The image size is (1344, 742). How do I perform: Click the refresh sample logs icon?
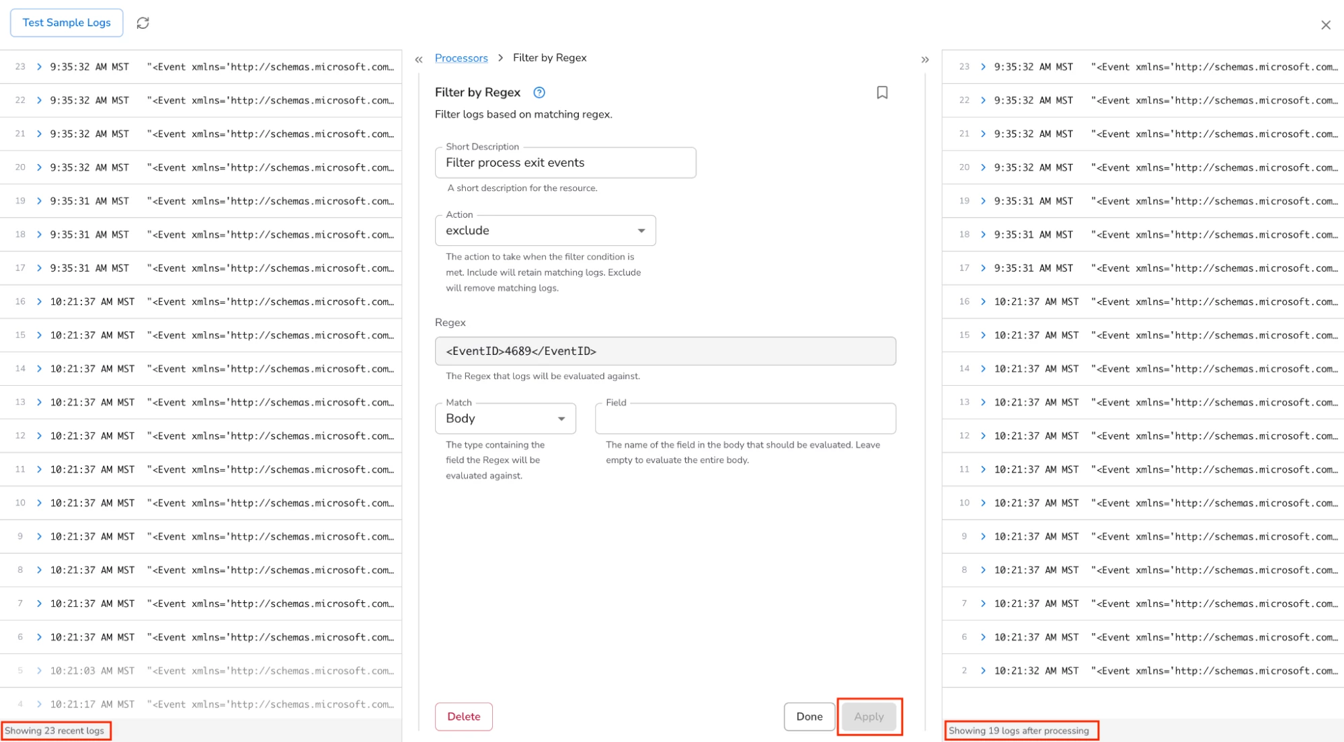coord(143,23)
